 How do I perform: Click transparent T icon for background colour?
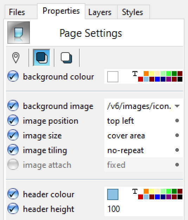[135, 74]
